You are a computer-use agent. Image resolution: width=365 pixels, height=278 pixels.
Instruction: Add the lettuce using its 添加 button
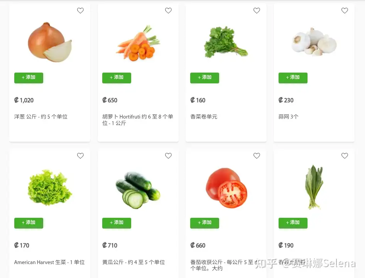[x=29, y=223]
